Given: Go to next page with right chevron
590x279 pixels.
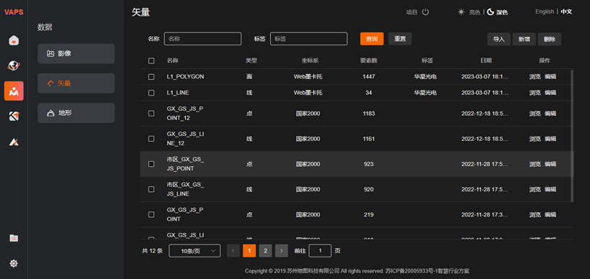Looking at the screenshot, I should coord(282,251).
